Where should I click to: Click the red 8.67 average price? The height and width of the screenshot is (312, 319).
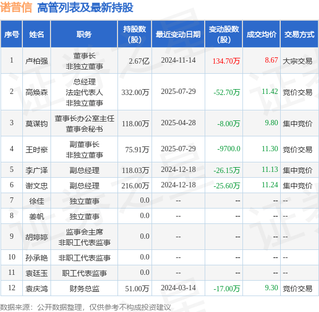pyautogui.click(x=271, y=60)
